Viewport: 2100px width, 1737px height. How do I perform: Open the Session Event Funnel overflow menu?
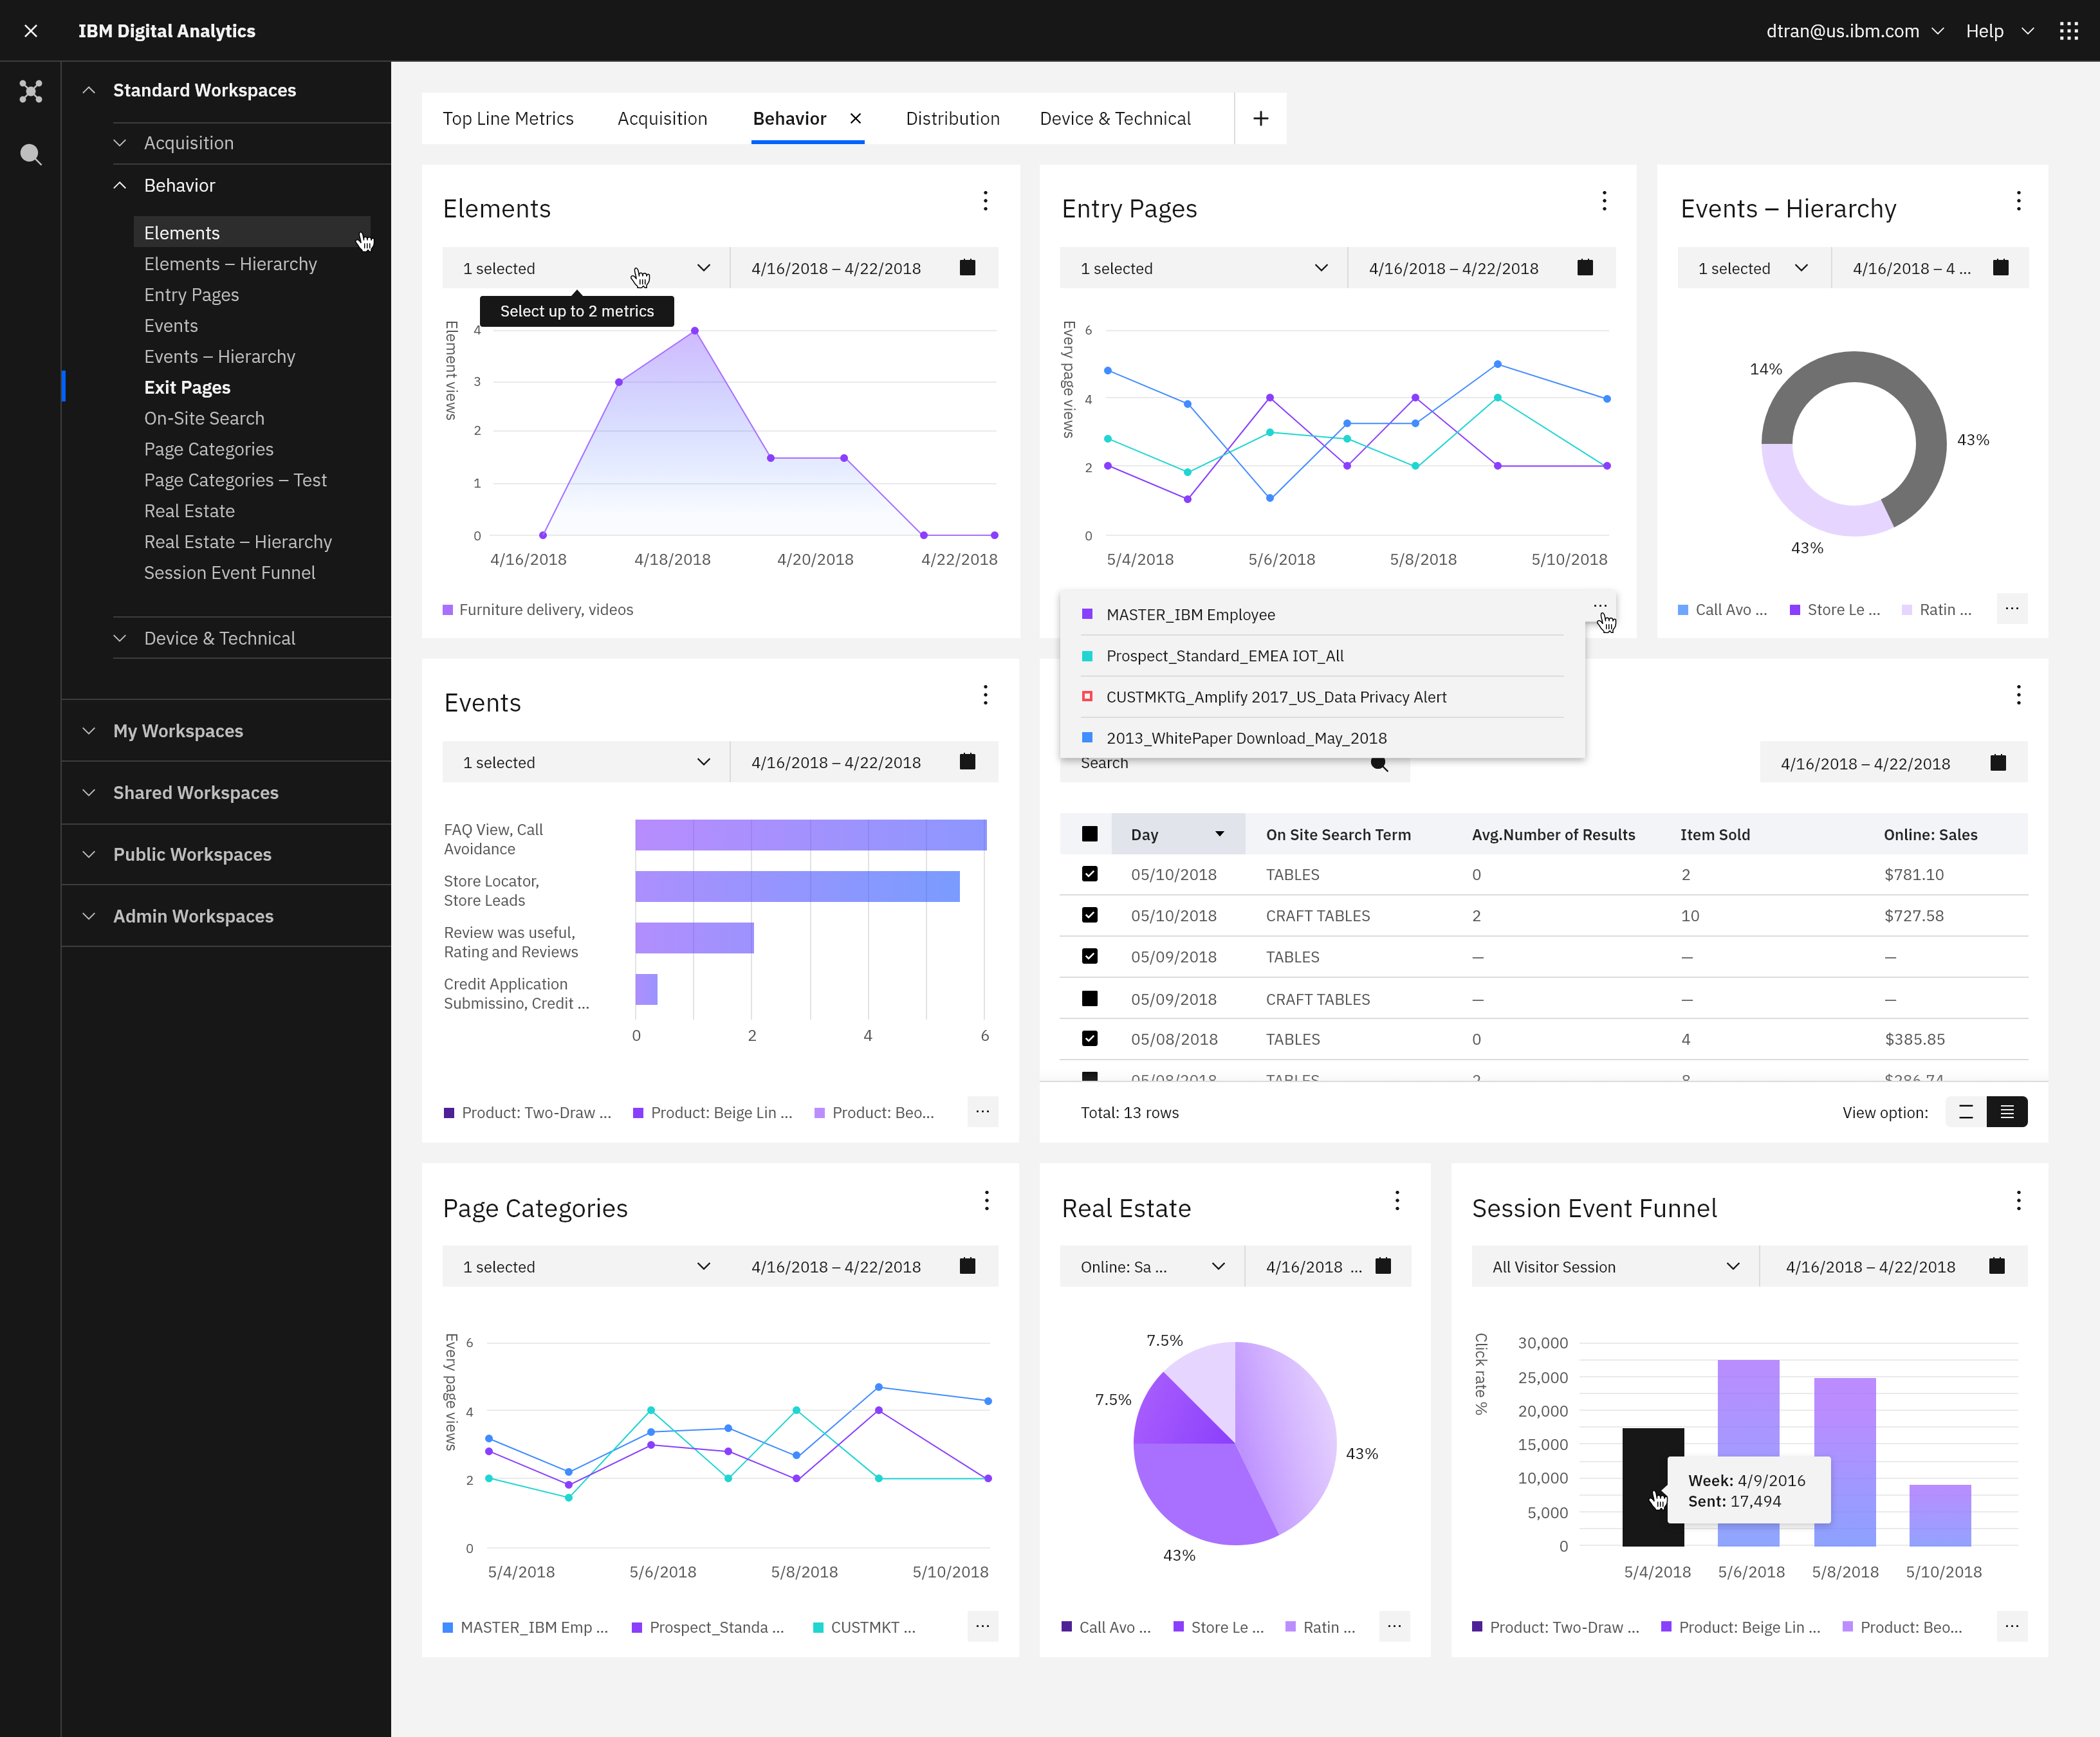click(2018, 1200)
